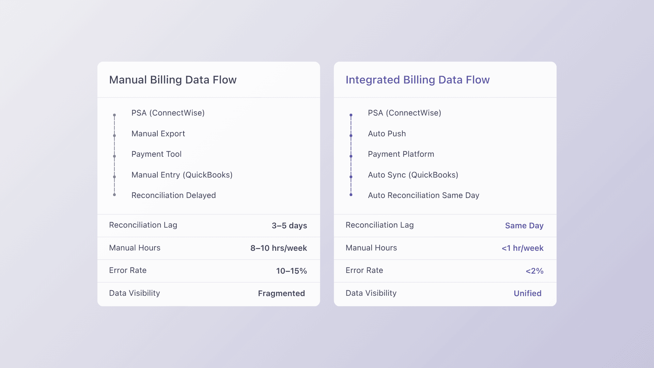Select Auto Reconciliation Same Day step
654x368 pixels.
pyautogui.click(x=423, y=195)
